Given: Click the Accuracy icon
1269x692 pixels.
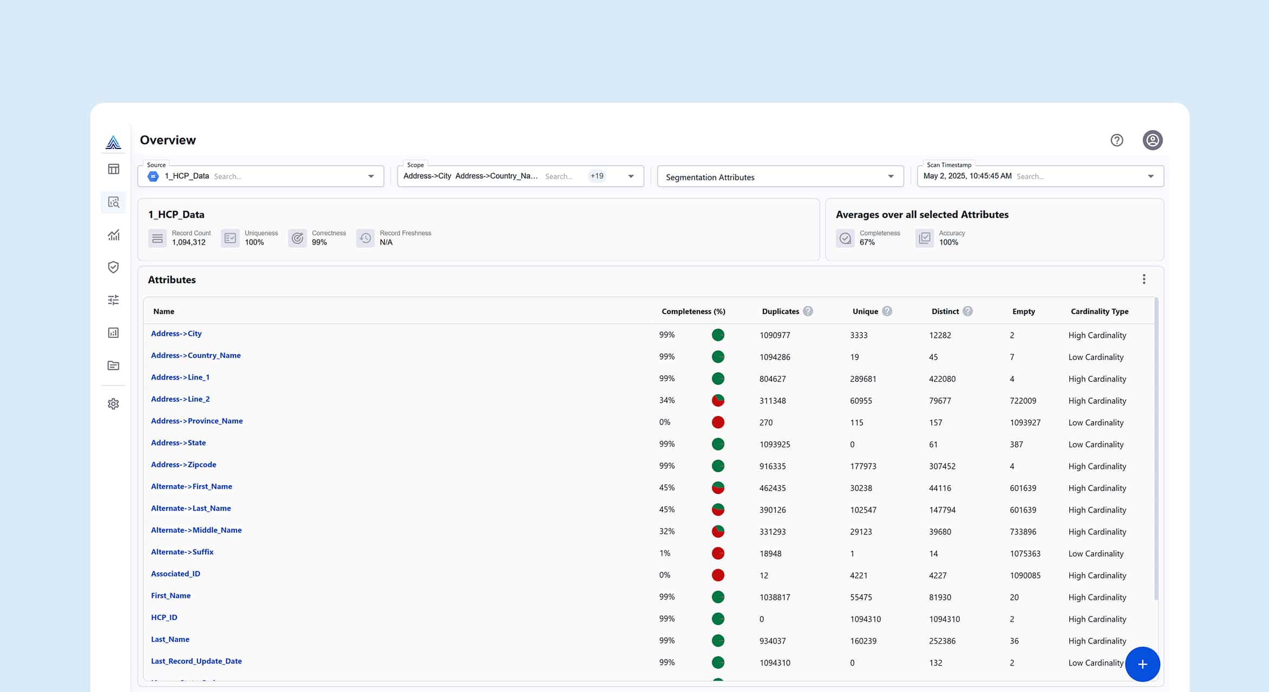Looking at the screenshot, I should coord(925,238).
